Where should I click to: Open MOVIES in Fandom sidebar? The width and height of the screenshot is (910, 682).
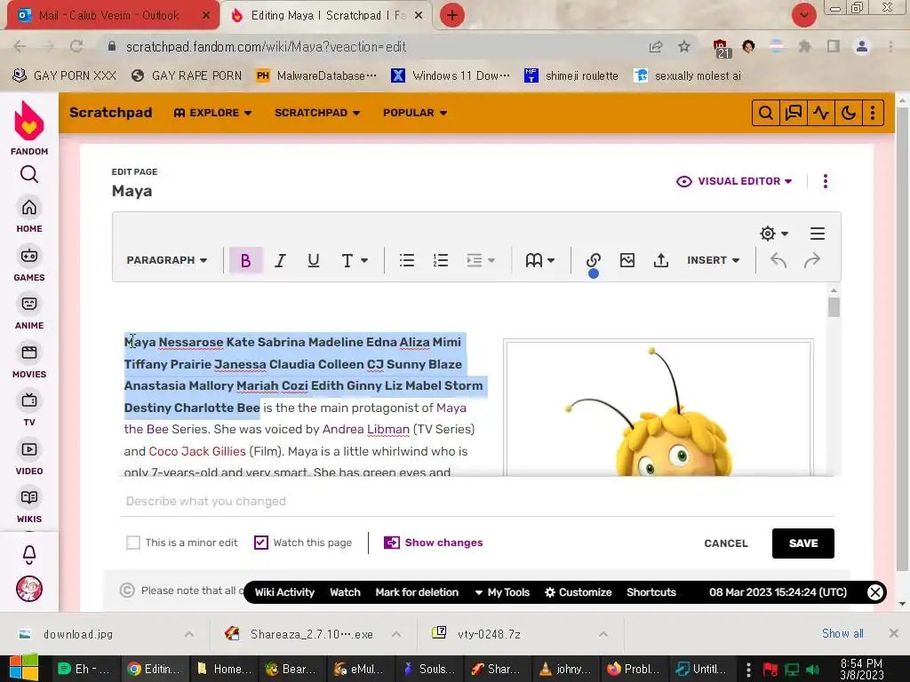click(x=29, y=361)
